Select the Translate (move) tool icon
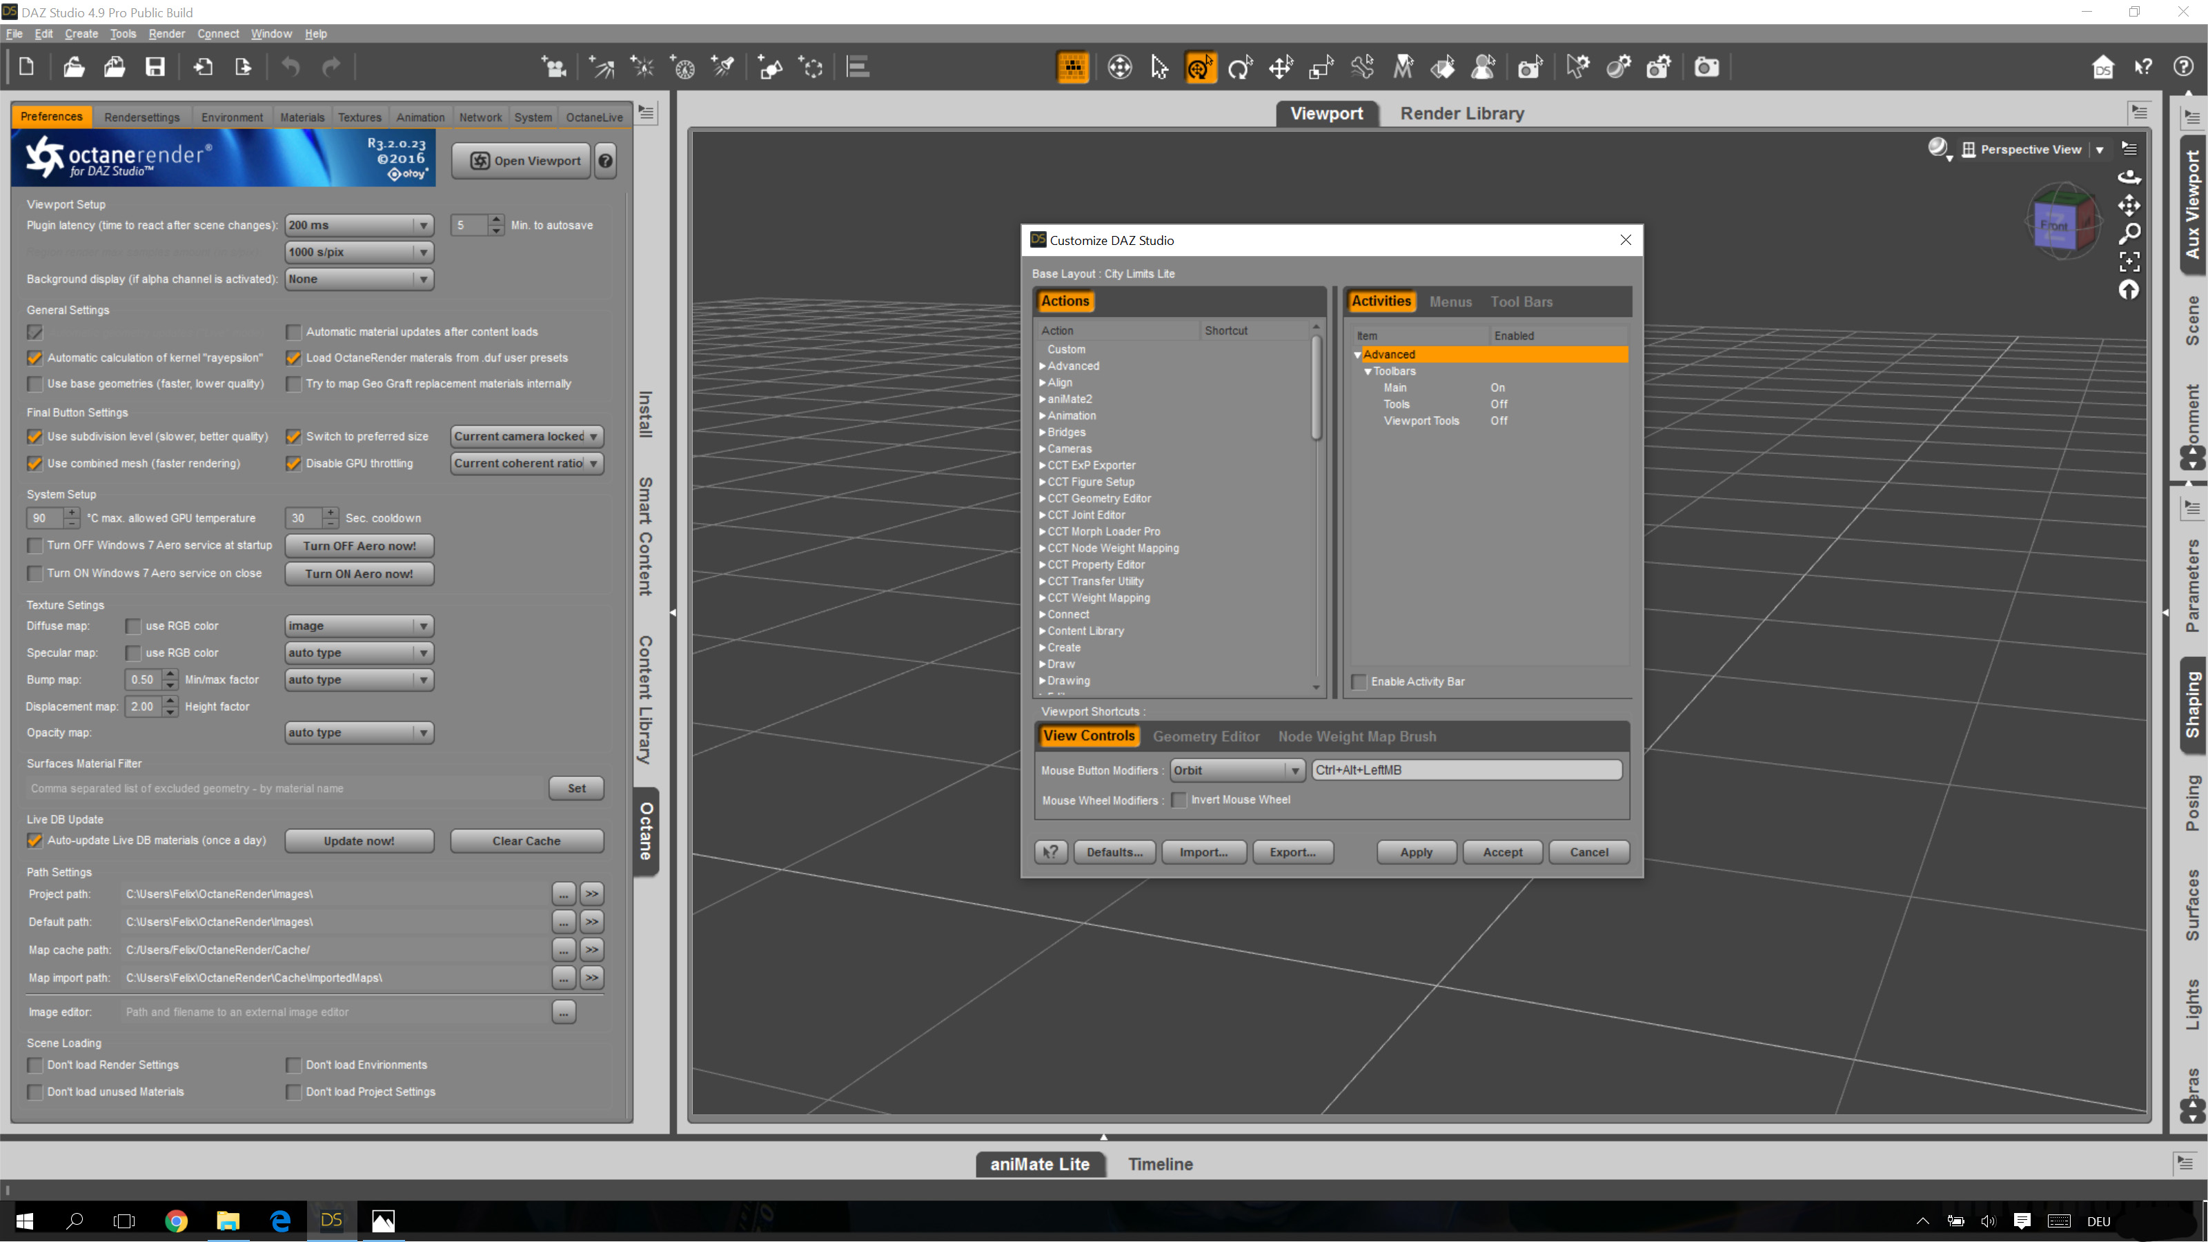This screenshot has height=1242, width=2208. coord(1281,67)
